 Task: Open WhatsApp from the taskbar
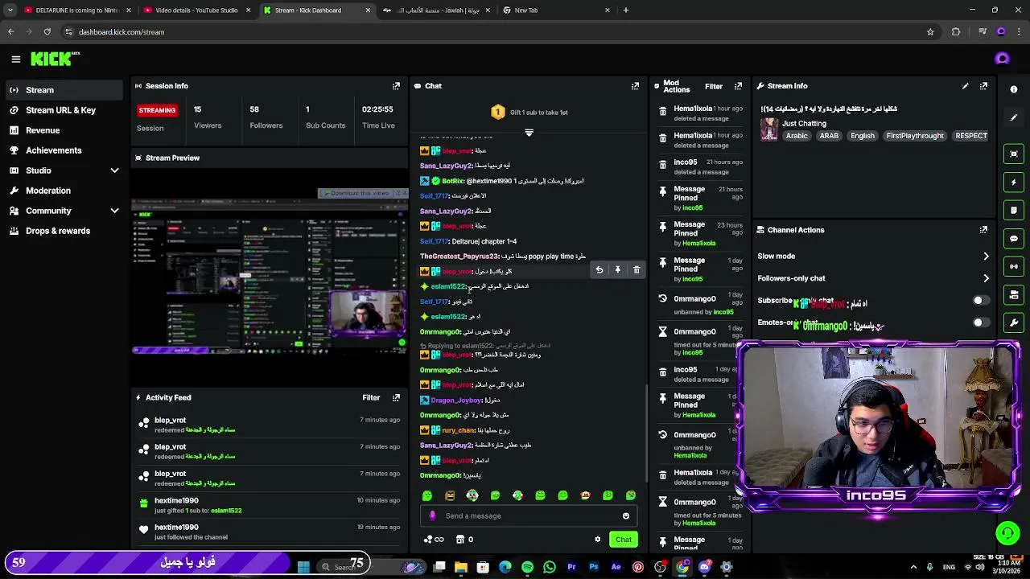click(549, 567)
